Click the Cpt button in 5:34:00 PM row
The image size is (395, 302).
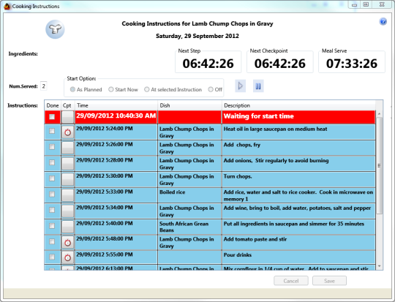[x=68, y=211]
